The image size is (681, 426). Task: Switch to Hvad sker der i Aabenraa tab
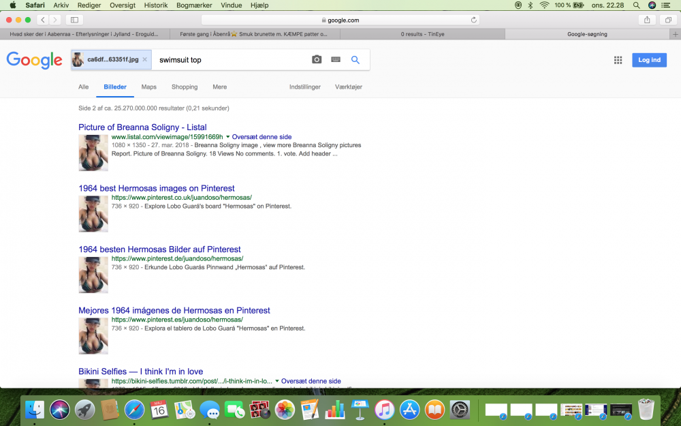[x=84, y=34]
